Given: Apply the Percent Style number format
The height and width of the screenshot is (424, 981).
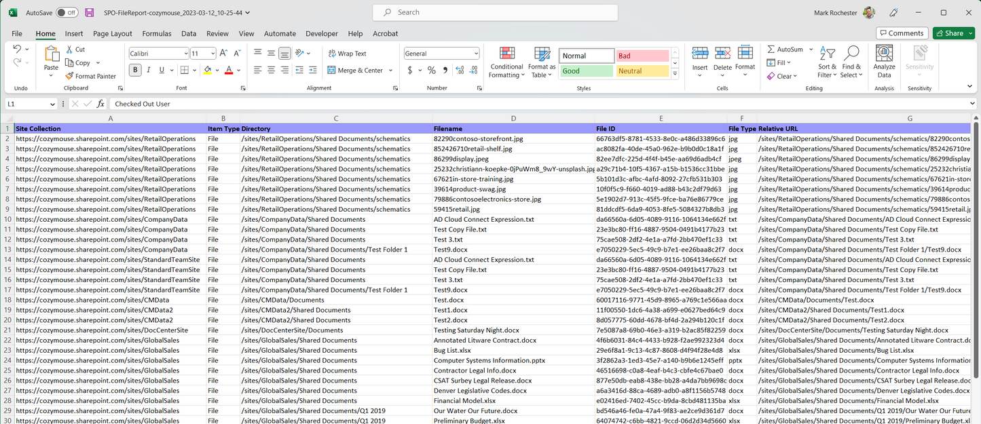Looking at the screenshot, I should pos(431,69).
